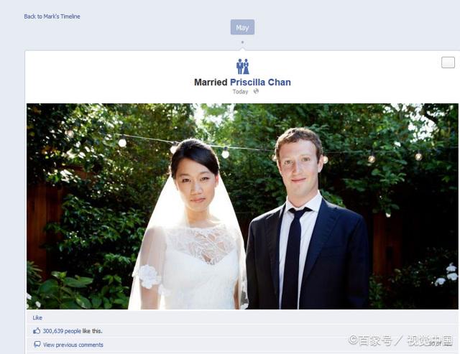
Task: Click the globe public privacy icon
Action: 256,91
